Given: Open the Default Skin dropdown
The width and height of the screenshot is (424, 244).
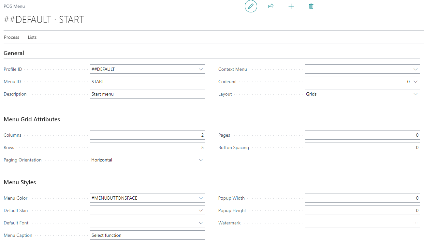Looking at the screenshot, I should coord(201,210).
